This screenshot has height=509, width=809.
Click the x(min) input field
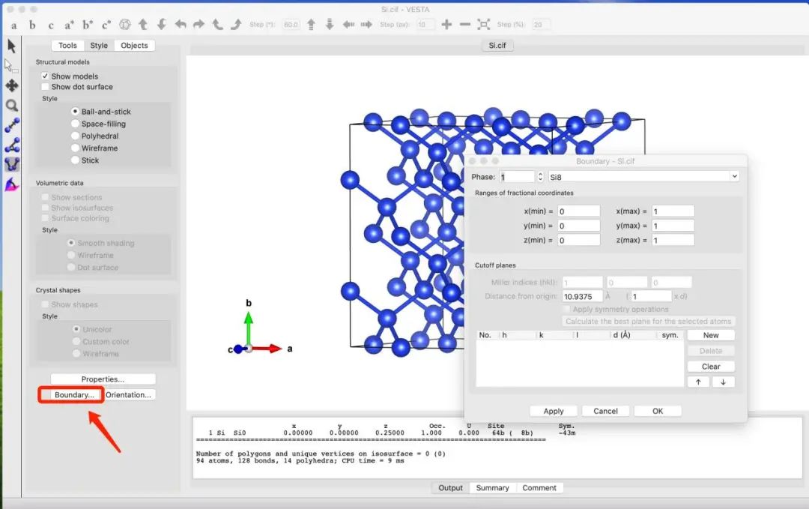(579, 211)
